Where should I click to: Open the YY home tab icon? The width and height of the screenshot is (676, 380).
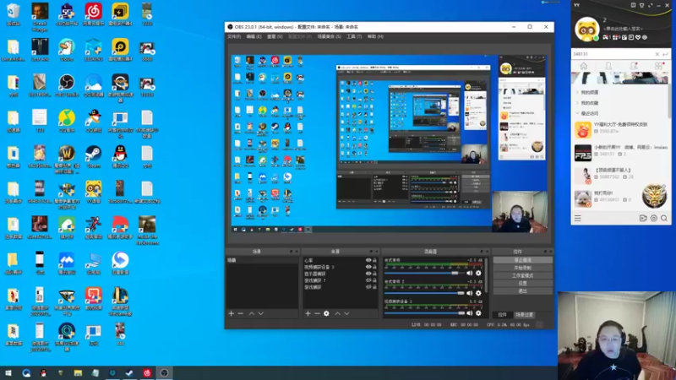pyautogui.click(x=583, y=66)
